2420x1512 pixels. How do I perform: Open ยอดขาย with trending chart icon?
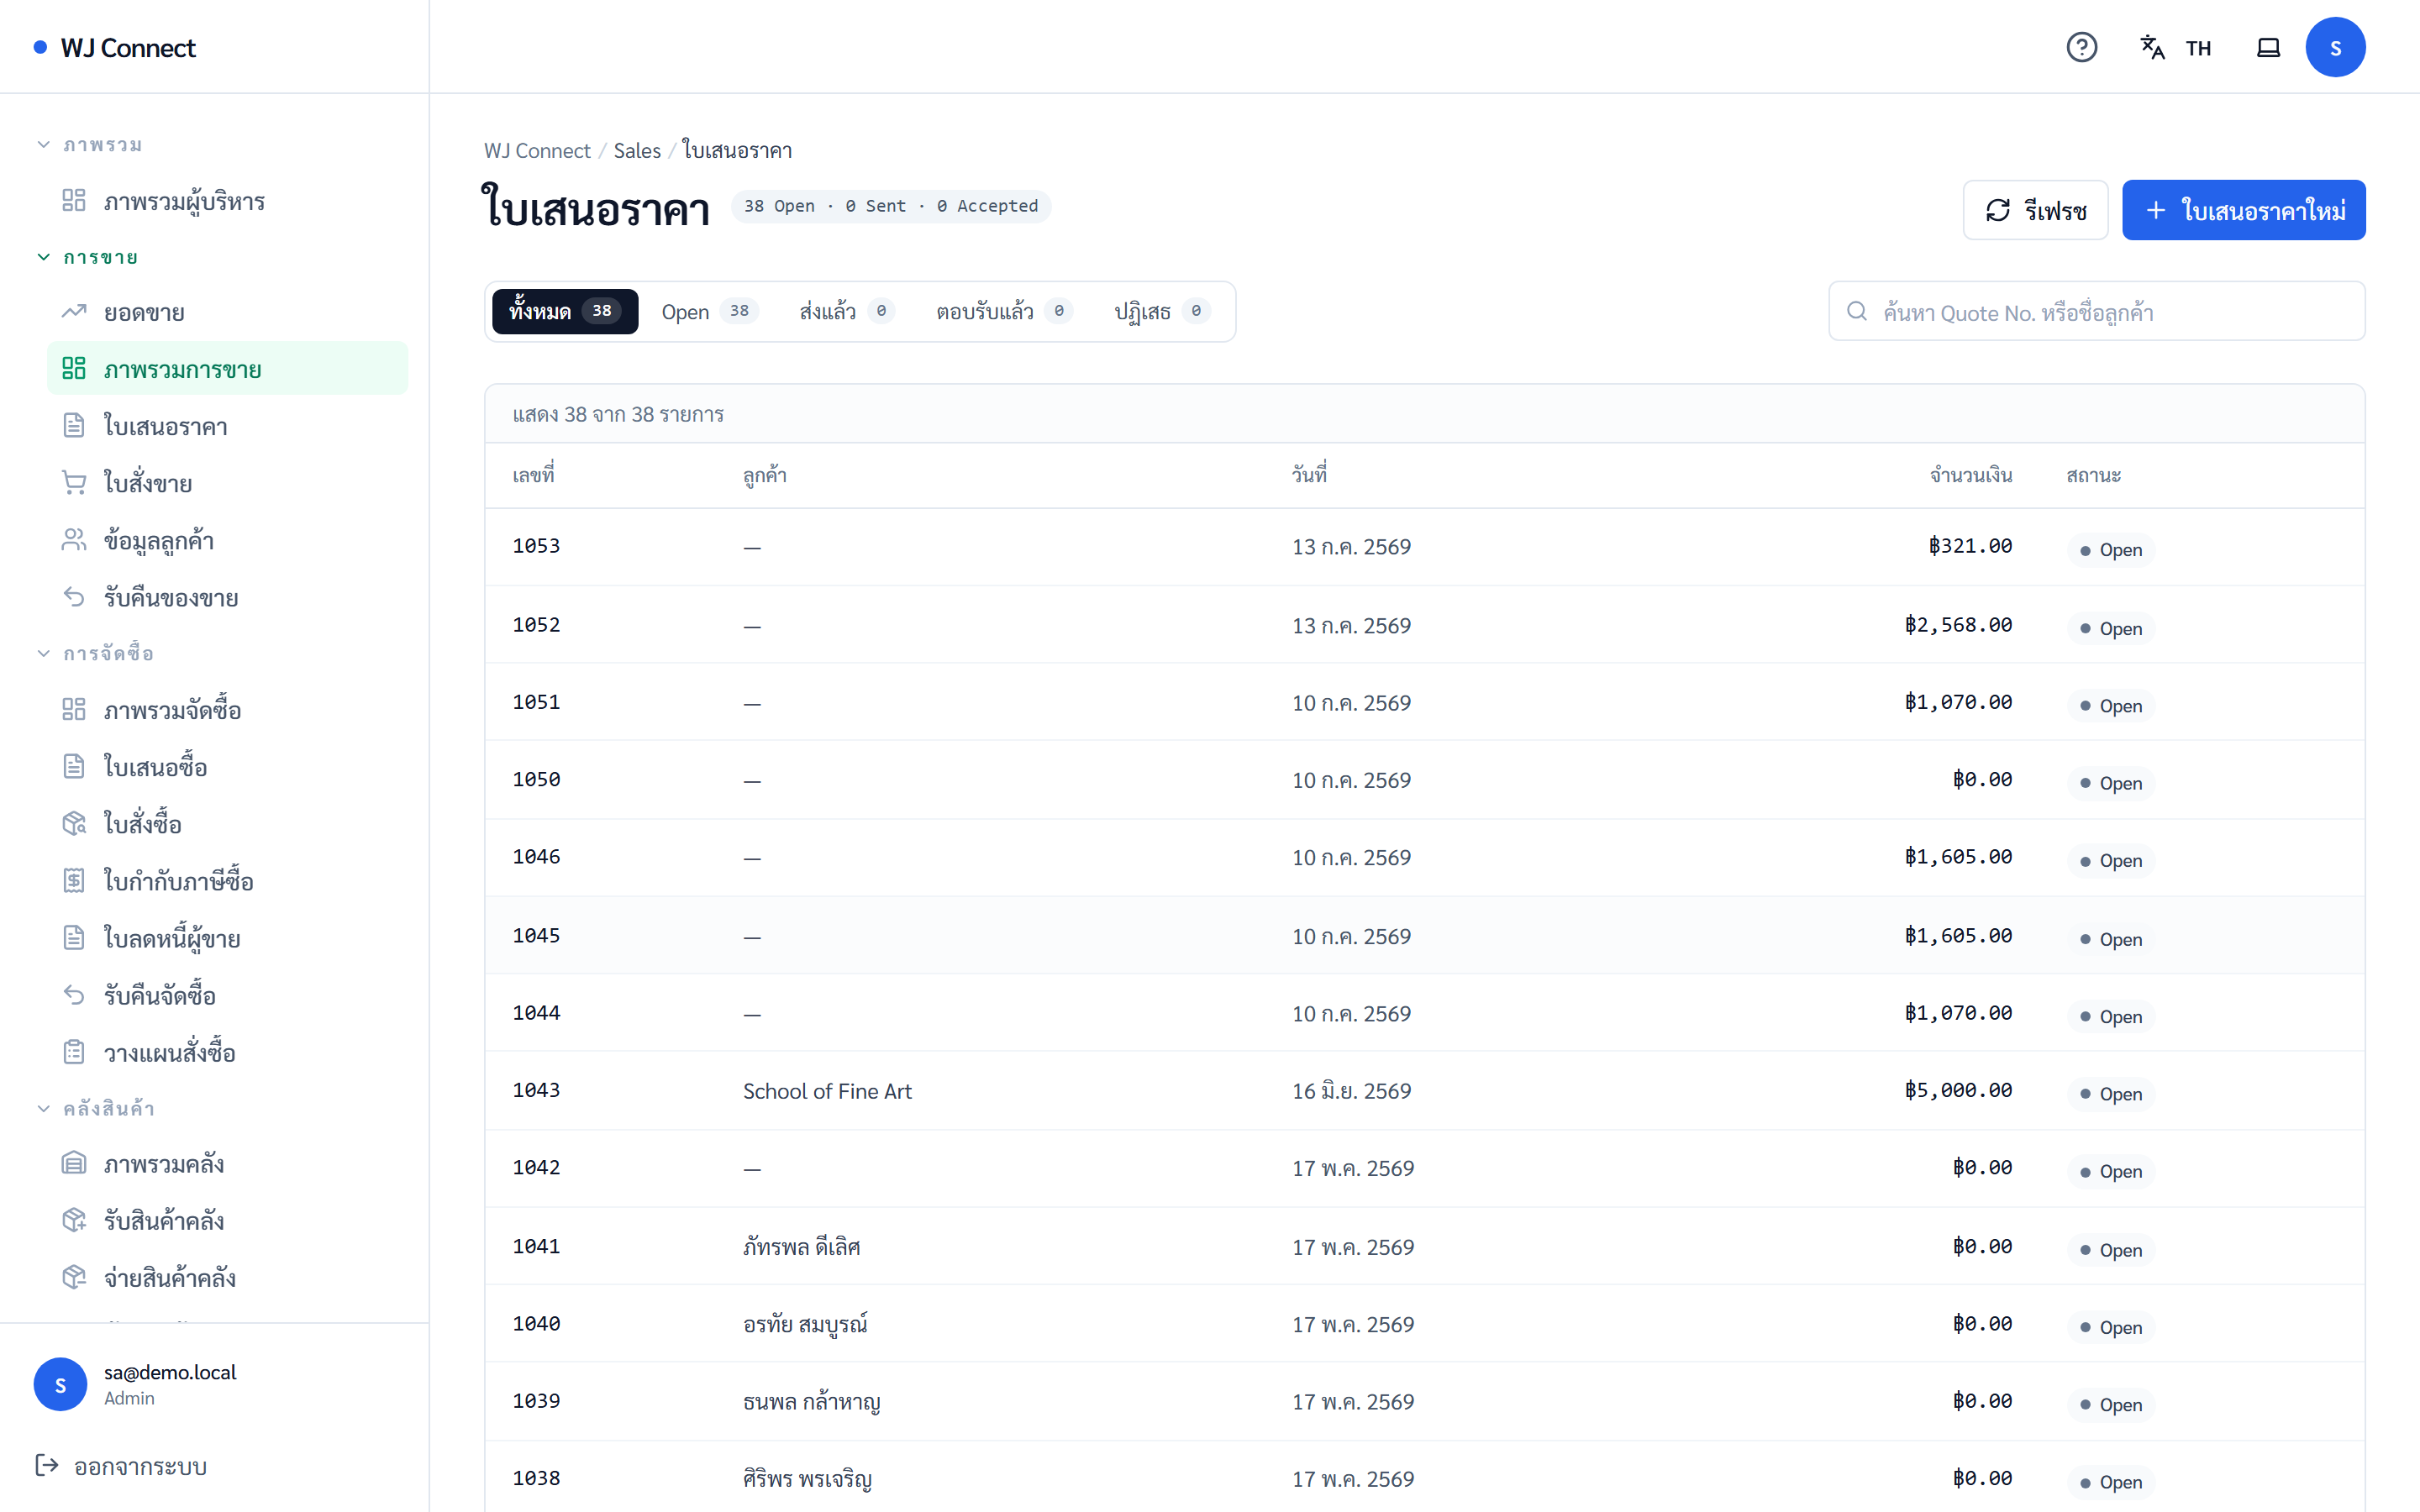(x=228, y=312)
